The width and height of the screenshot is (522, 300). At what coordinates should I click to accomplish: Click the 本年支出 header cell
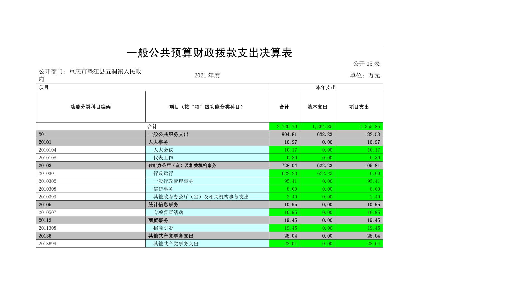tap(326, 87)
